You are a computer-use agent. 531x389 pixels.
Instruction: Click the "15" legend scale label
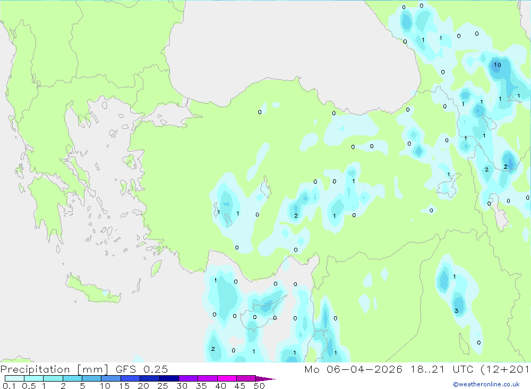coord(124,386)
